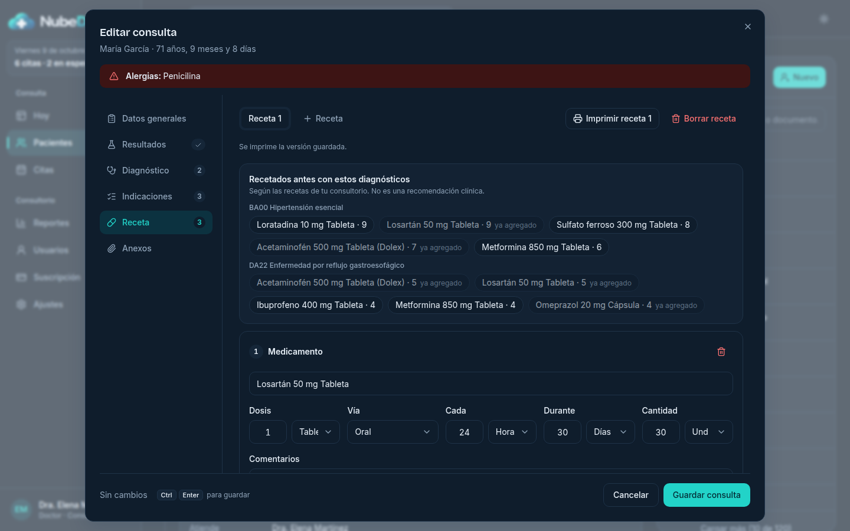Image resolution: width=850 pixels, height=531 pixels.
Task: Click the Imprimir receta 1 button
Action: [x=612, y=119]
